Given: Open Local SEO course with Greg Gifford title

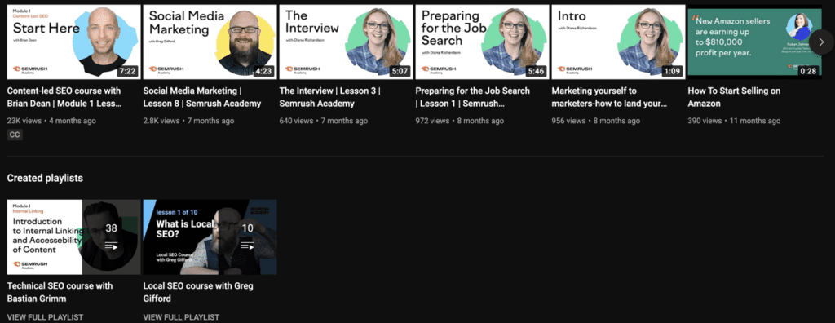Looking at the screenshot, I should [x=198, y=292].
